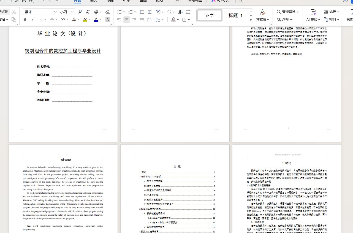
Task: Center align the paragraph
Action: tap(126, 20)
